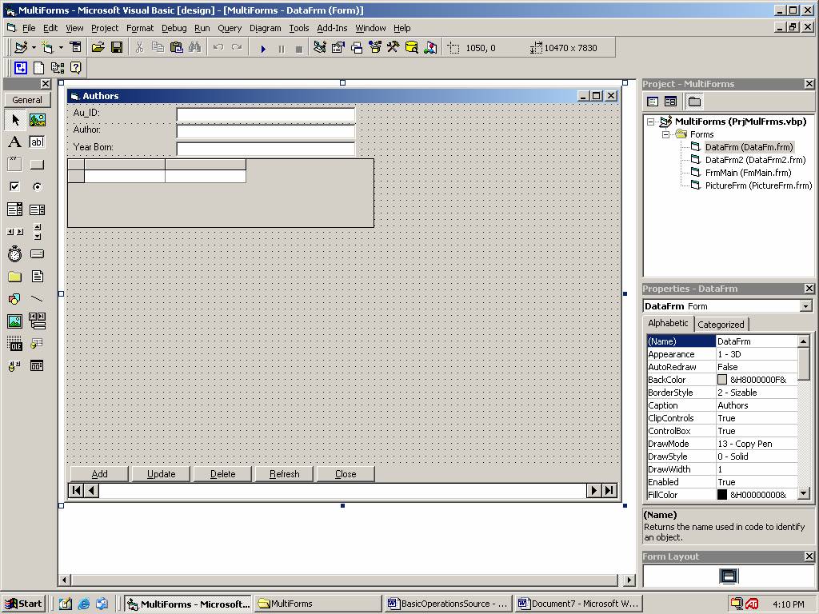Viewport: 819px width, 614px height.
Task: Select the Label tool in toolbox
Action: 14,142
